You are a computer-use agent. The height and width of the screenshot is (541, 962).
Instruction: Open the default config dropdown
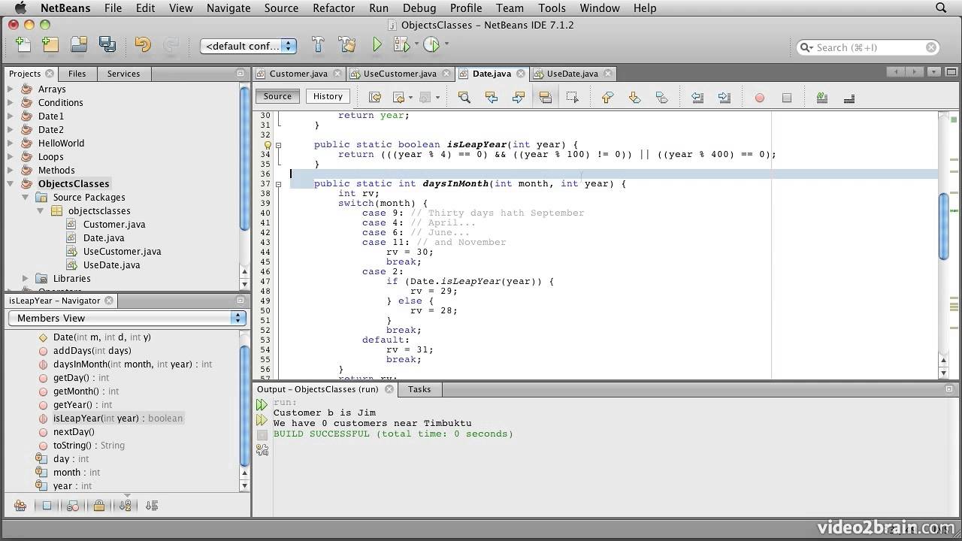pos(248,46)
